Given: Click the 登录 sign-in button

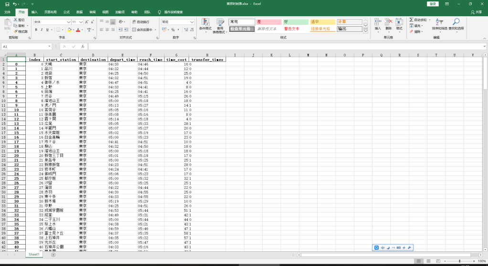Looking at the screenshot, I should (x=433, y=4).
